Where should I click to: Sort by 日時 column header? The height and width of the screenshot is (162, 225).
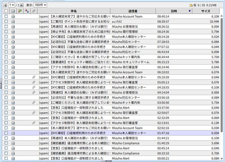pos(174,11)
